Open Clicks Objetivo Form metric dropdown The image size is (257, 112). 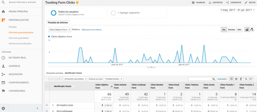tap(60, 30)
